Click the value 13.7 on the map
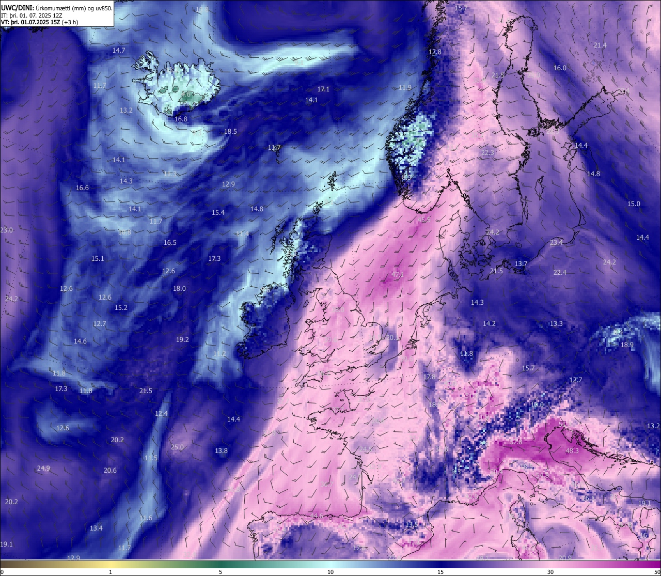The height and width of the screenshot is (576, 661). [521, 264]
